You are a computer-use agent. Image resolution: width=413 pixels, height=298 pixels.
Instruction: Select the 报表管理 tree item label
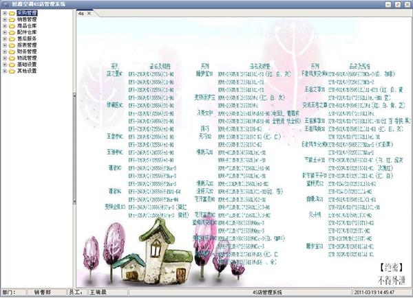point(27,45)
